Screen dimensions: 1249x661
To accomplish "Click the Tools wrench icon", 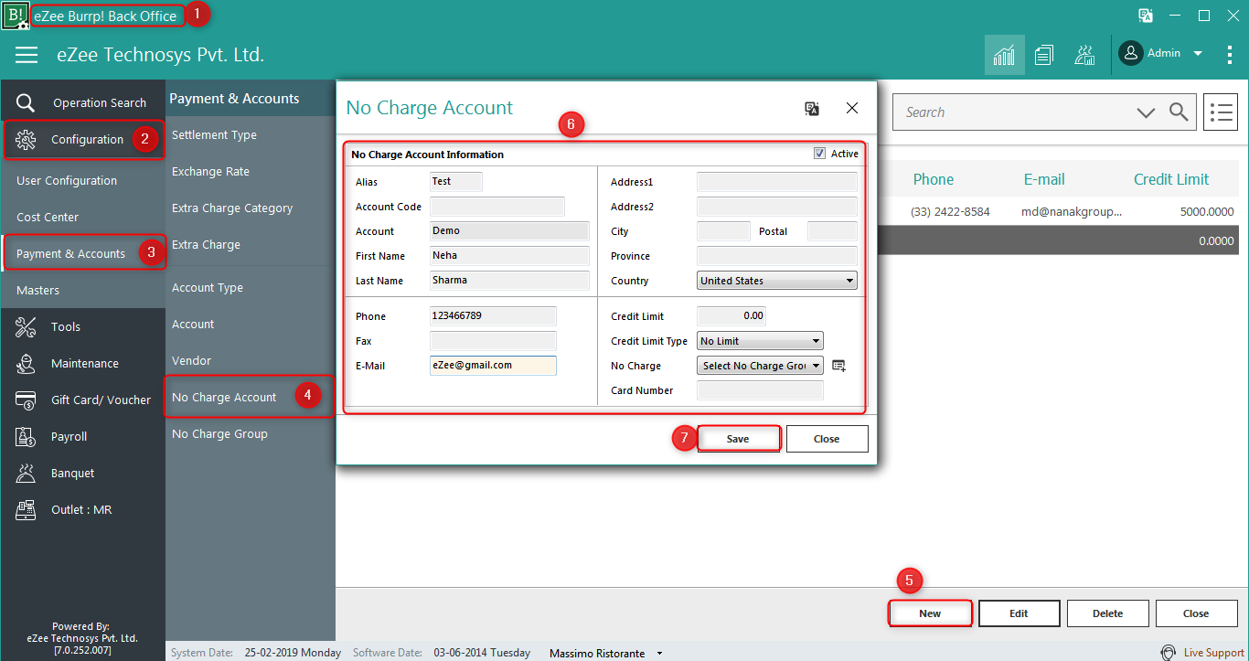I will [26, 326].
